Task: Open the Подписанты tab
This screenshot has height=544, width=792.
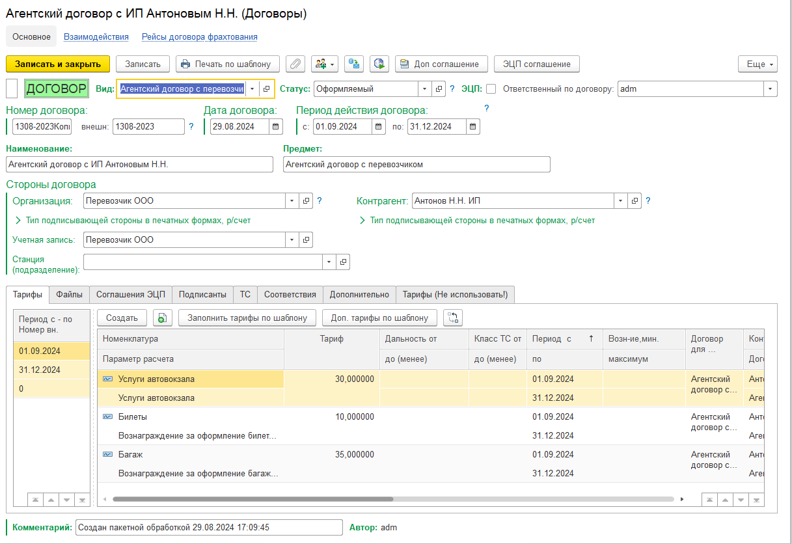Action: click(x=202, y=295)
